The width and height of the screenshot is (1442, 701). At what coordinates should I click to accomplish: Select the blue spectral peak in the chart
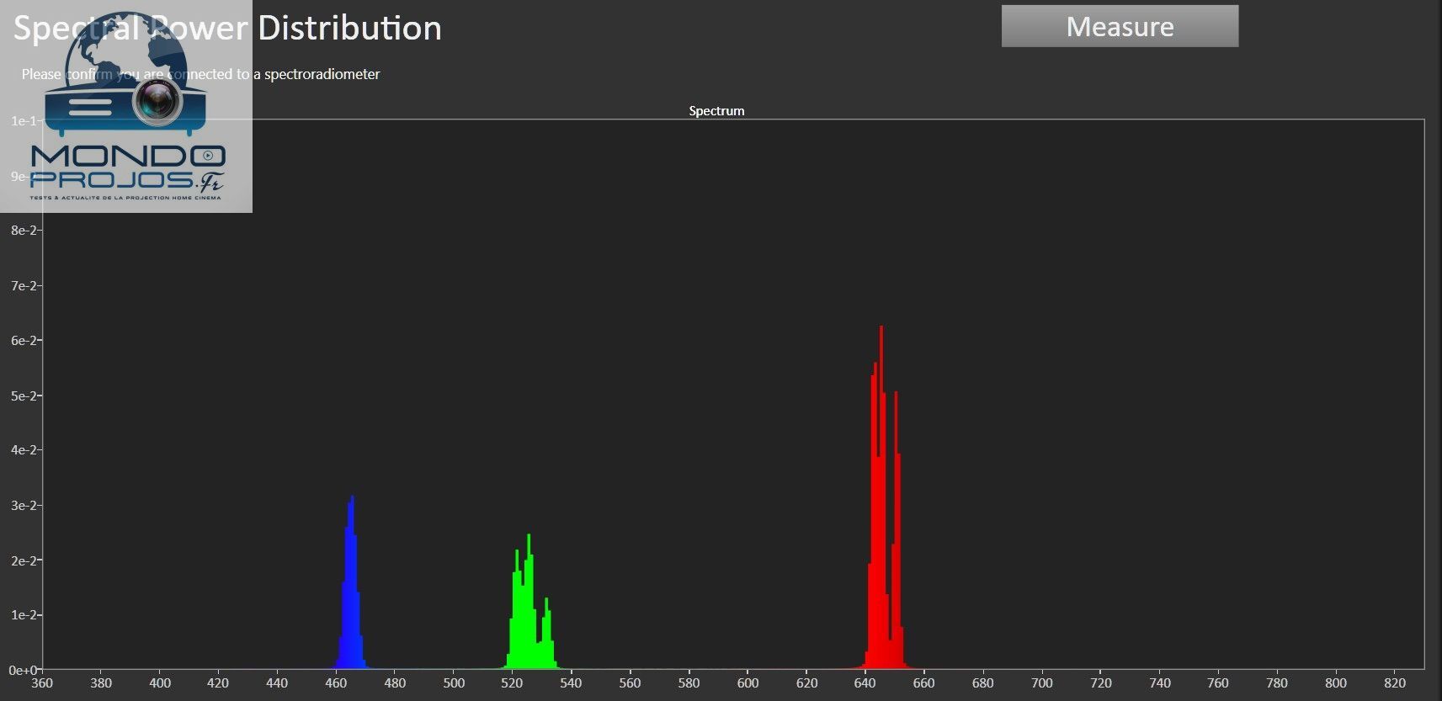click(x=350, y=582)
